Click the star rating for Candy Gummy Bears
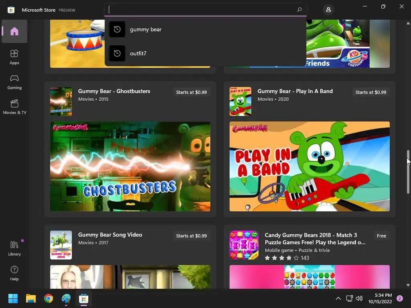Viewport: 411px width, 308px height. [x=287, y=258]
